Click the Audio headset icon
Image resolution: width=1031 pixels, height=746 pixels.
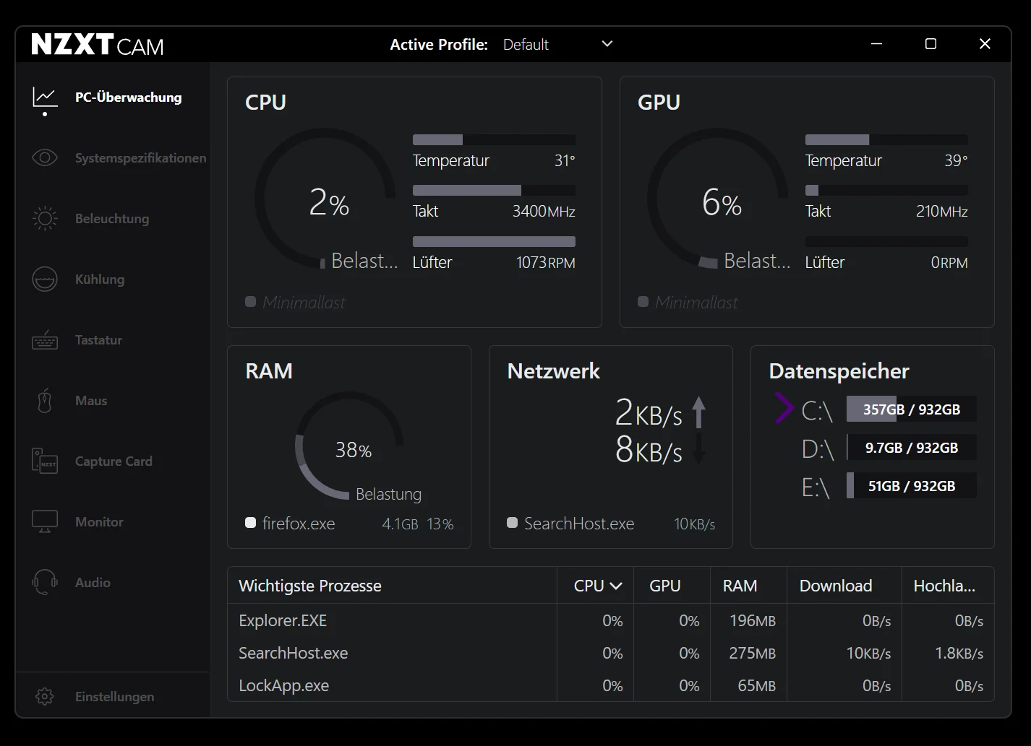tap(45, 582)
